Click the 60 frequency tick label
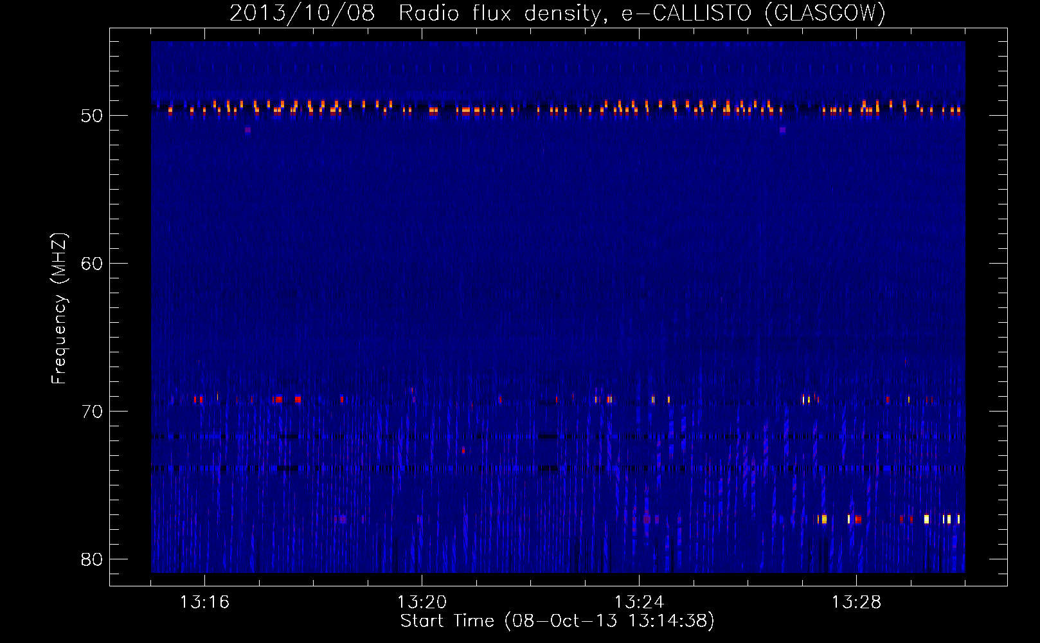Viewport: 1040px width, 643px height. [92, 264]
